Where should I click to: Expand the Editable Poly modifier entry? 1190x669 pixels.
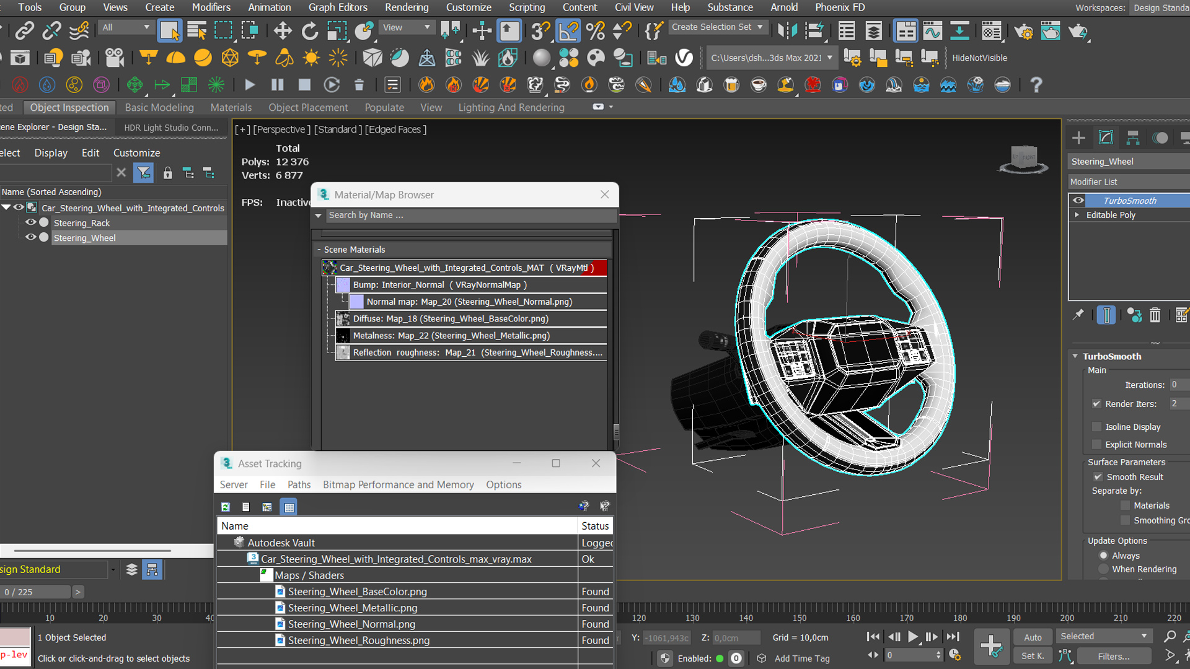click(1077, 215)
